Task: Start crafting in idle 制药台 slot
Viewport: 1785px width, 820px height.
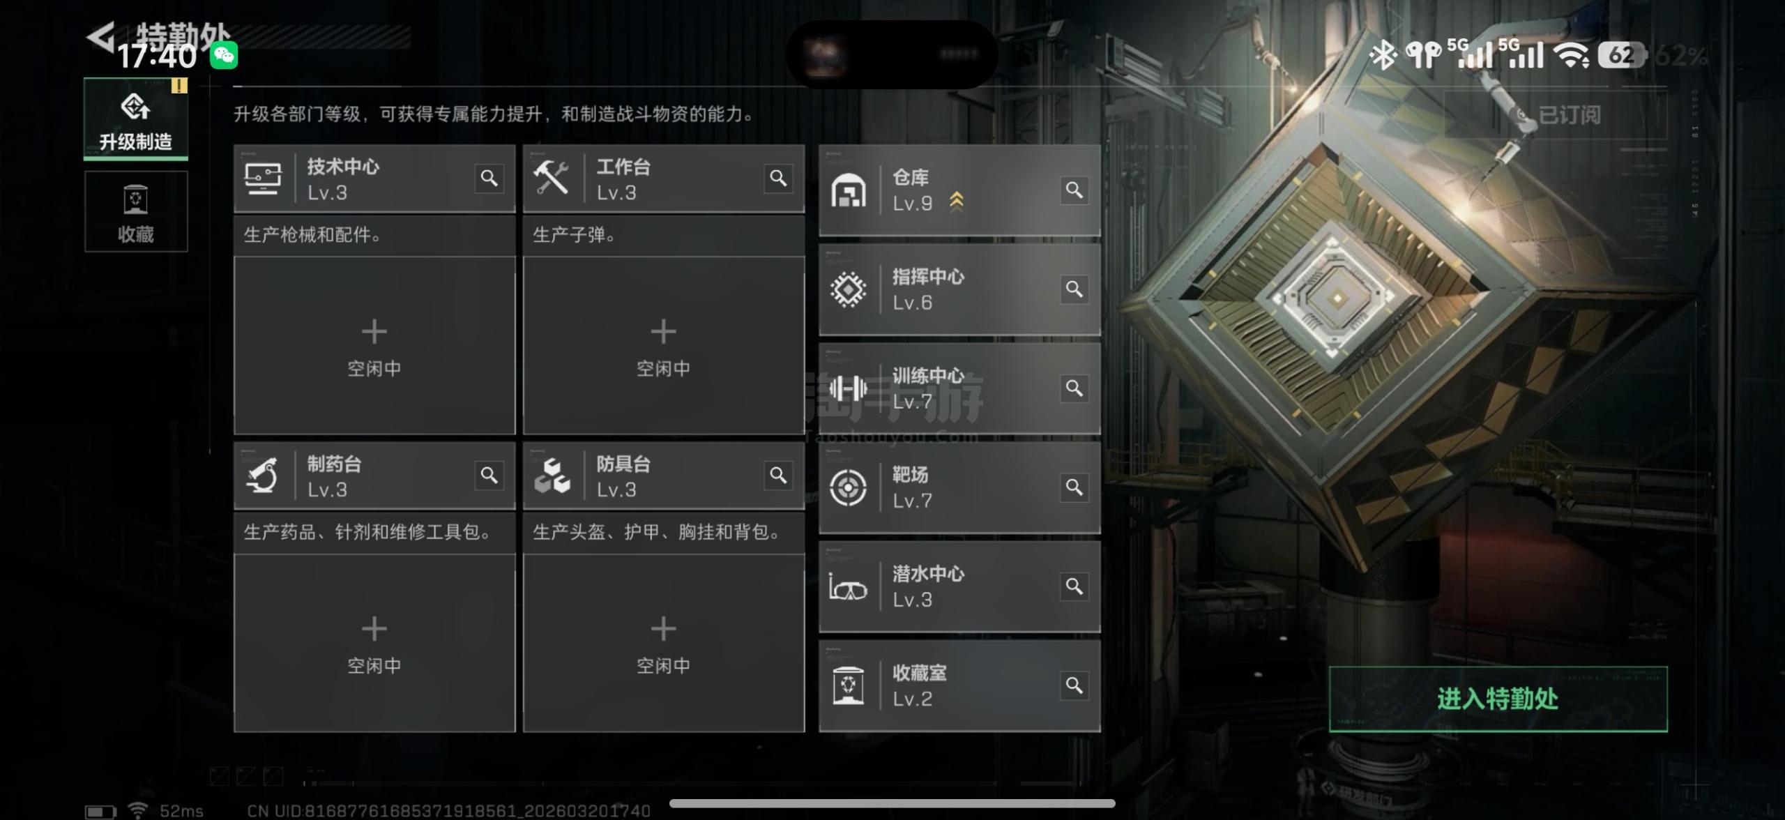Action: coord(374,643)
